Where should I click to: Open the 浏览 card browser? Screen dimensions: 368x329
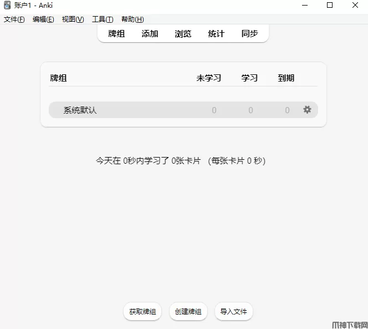point(183,34)
